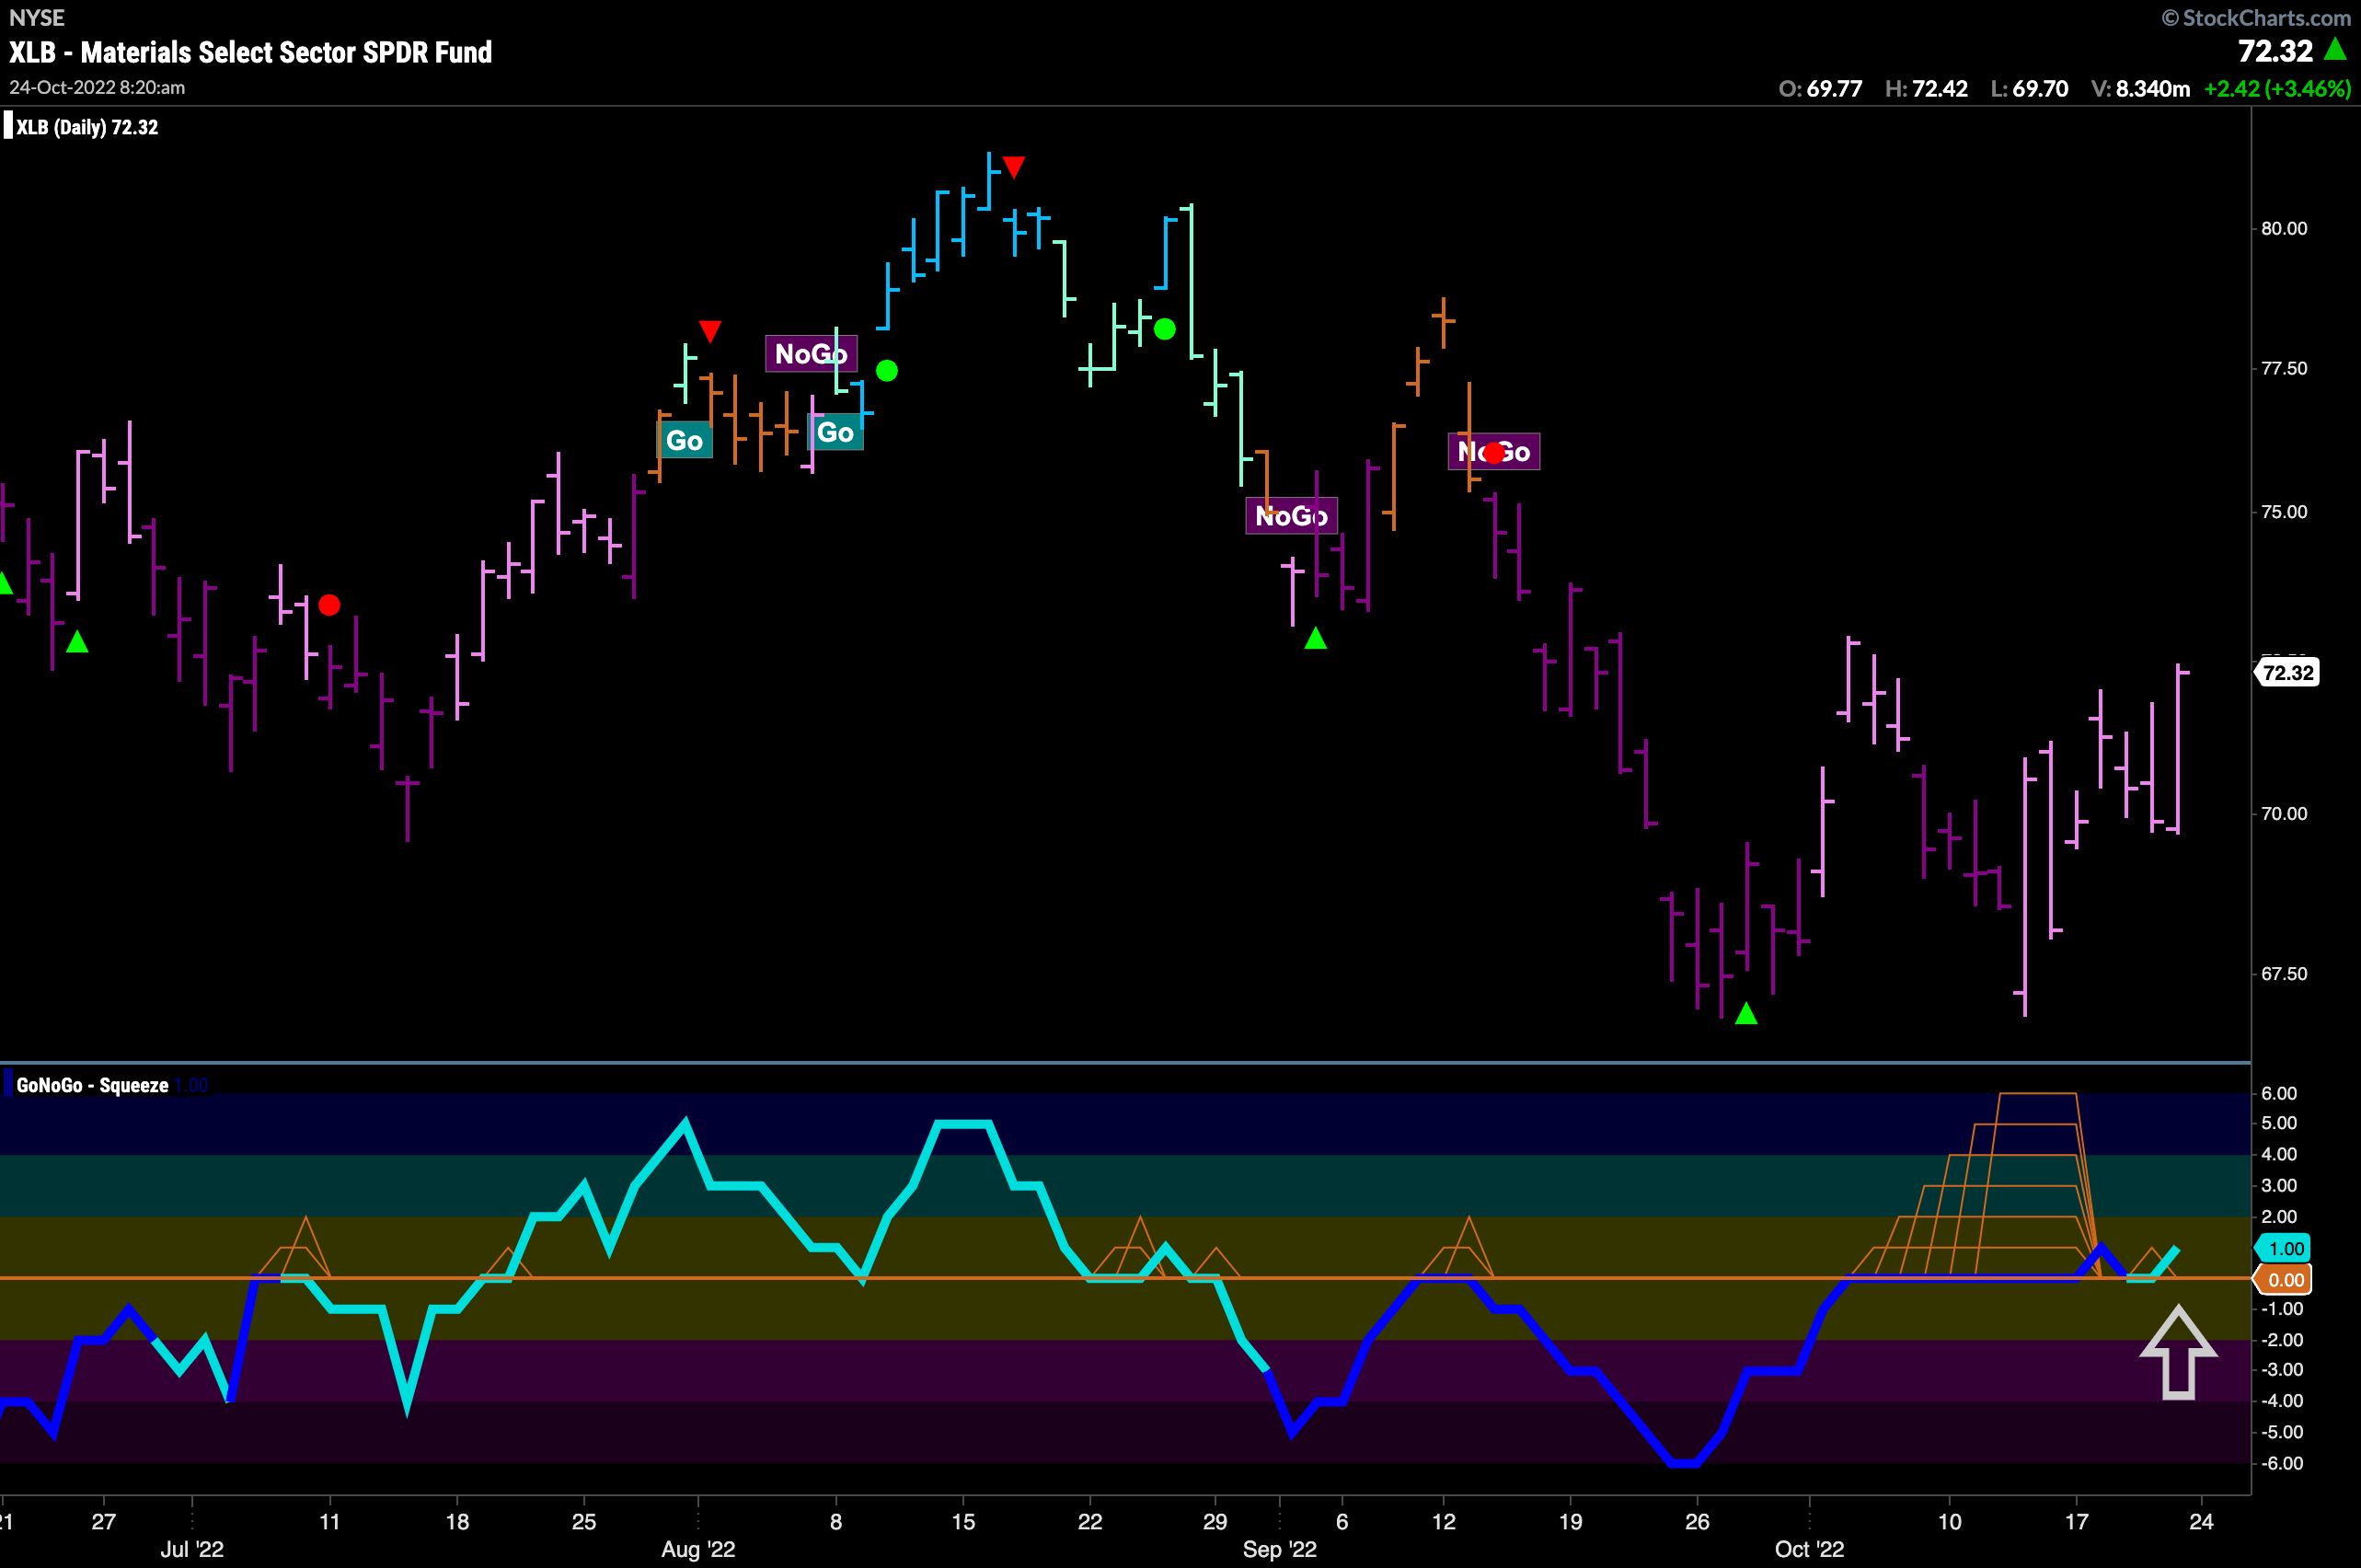Click the 77.50 price axis label
The width and height of the screenshot is (2361, 1568).
[x=2284, y=368]
